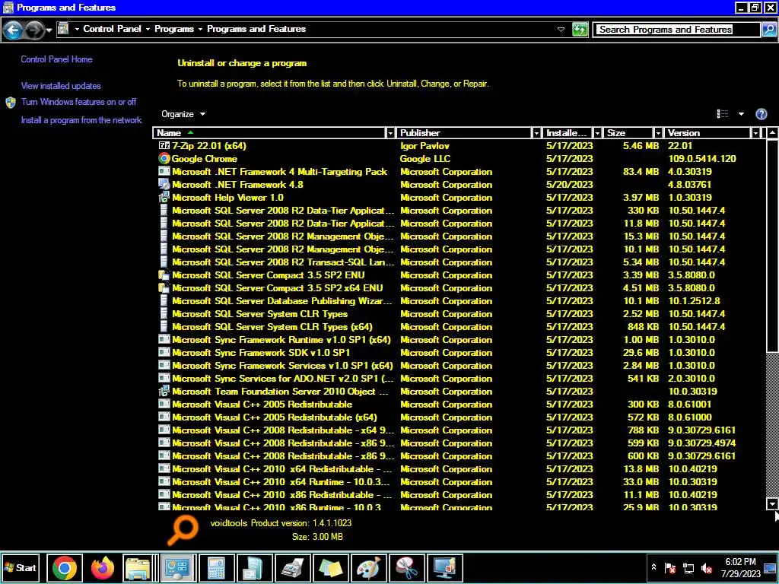Click the 5/20/2023 install date
The width and height of the screenshot is (779, 584).
coord(569,185)
